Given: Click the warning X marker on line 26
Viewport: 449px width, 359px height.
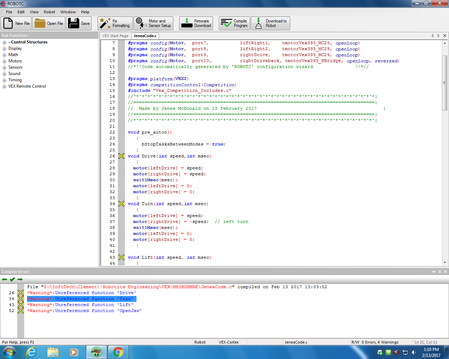Looking at the screenshot, I should tap(121, 156).
